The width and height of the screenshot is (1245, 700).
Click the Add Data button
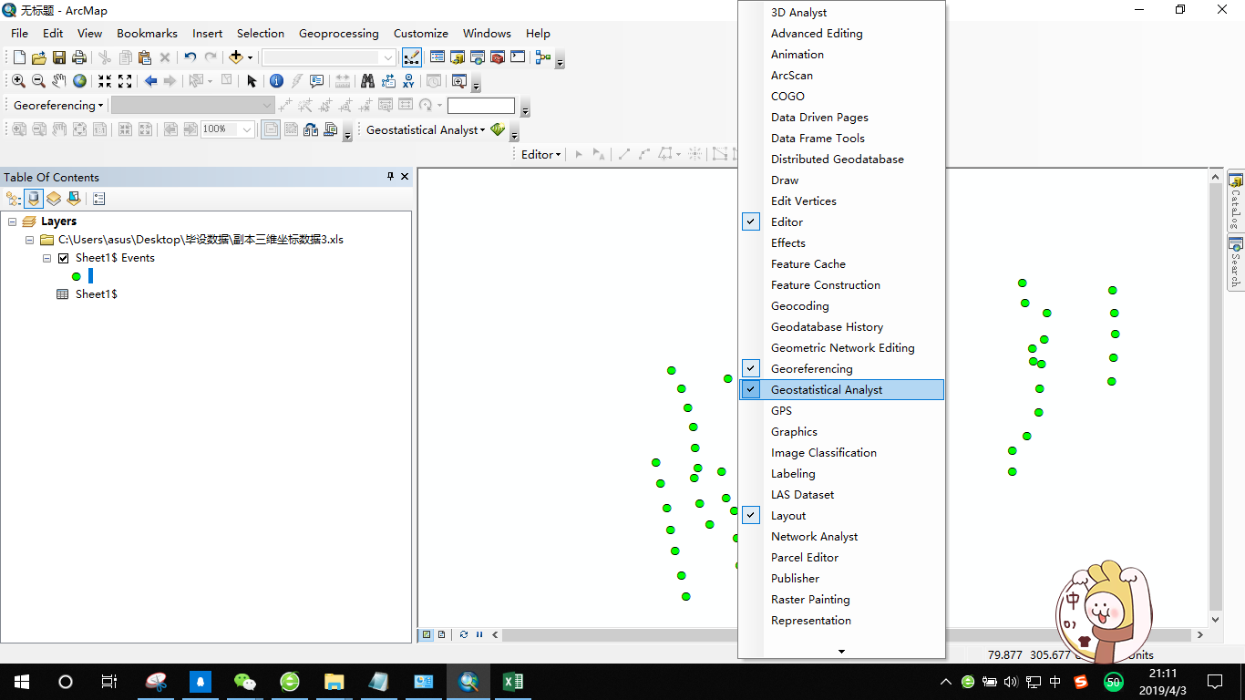coord(236,57)
